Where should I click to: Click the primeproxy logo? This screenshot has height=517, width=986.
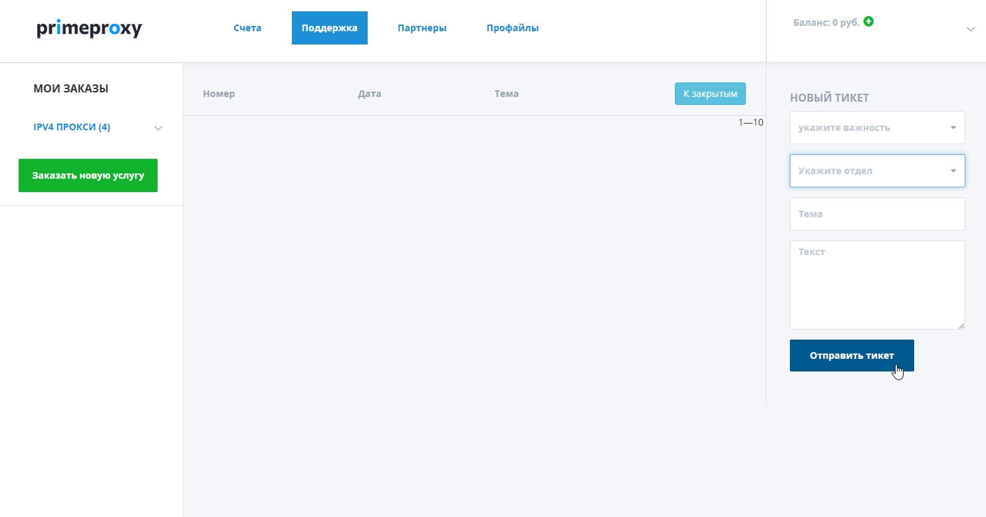pyautogui.click(x=90, y=29)
